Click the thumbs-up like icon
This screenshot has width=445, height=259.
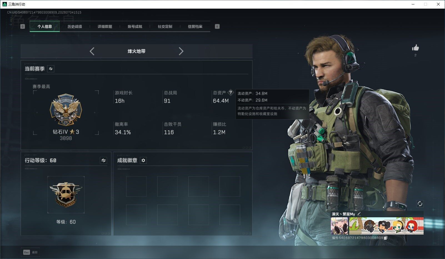click(x=415, y=48)
